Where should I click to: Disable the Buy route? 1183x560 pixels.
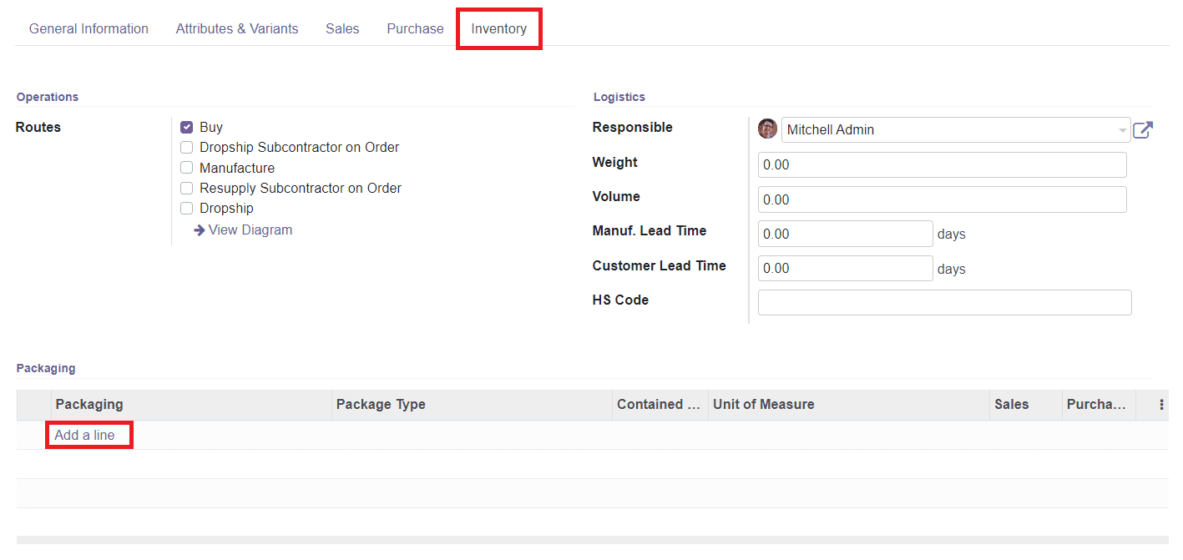coord(187,126)
